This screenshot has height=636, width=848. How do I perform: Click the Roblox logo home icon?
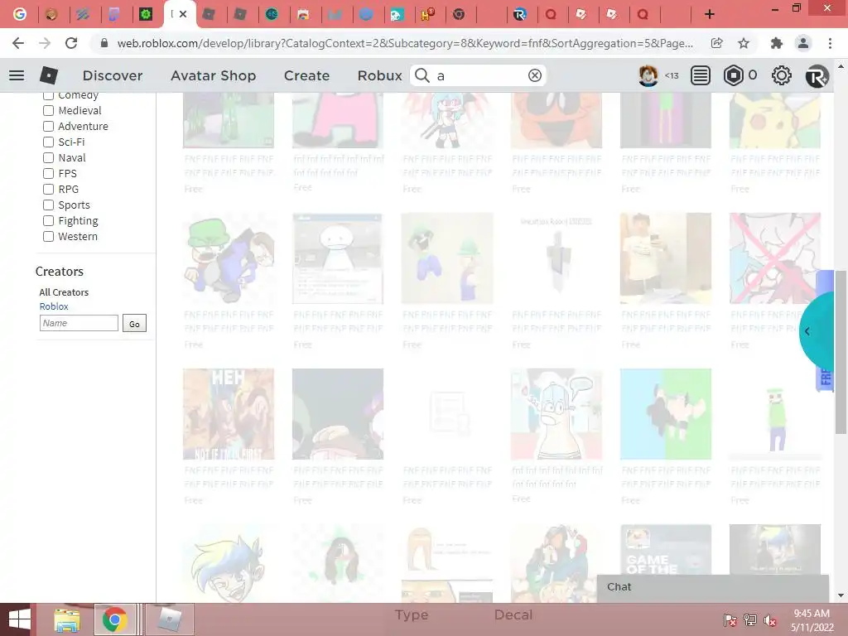(49, 75)
